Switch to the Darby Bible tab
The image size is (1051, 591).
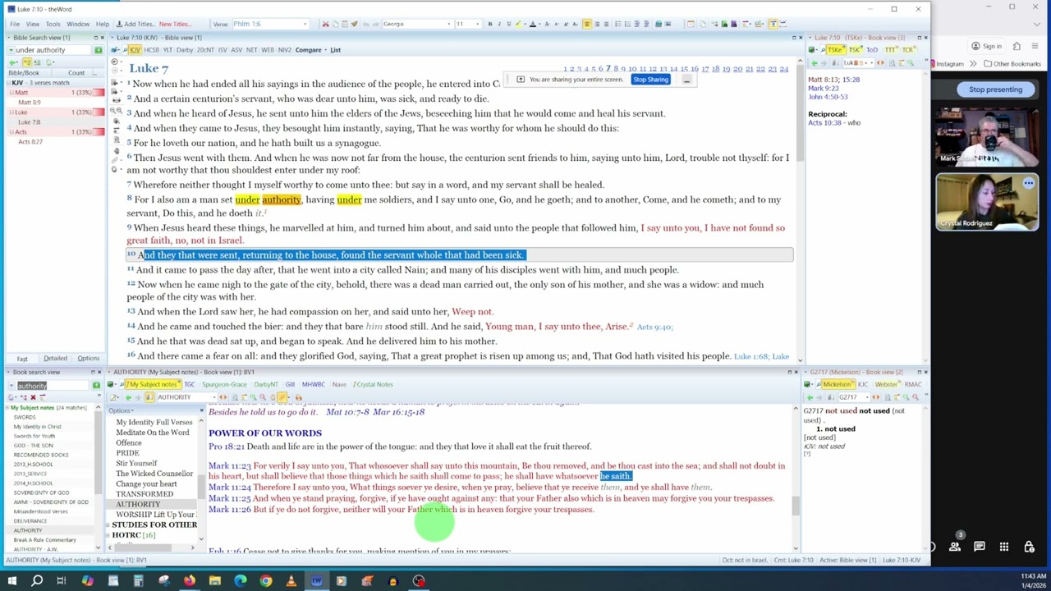[185, 50]
